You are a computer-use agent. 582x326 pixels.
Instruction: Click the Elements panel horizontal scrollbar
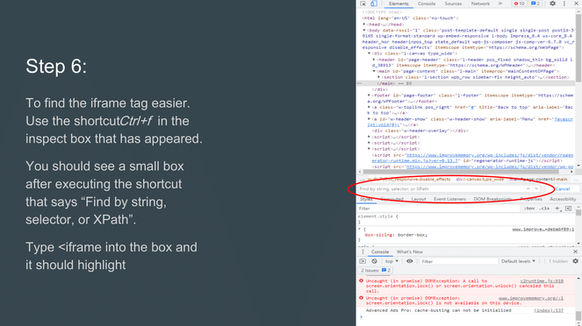pos(461,172)
